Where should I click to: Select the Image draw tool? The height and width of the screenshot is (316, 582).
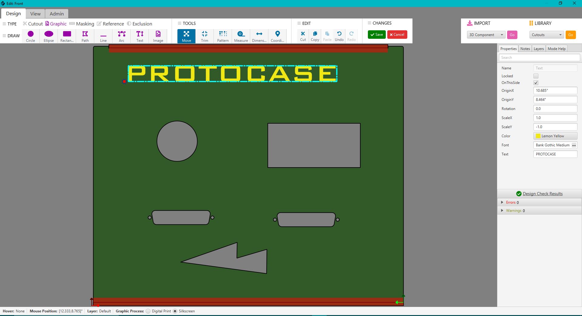(158, 36)
